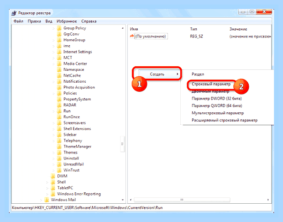This screenshot has width=283, height=222.
Task: Click the Registry Editor title bar icon
Action: 14,13
